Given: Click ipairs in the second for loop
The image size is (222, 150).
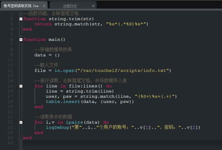Looking at the screenshot, I should coord(74,122).
